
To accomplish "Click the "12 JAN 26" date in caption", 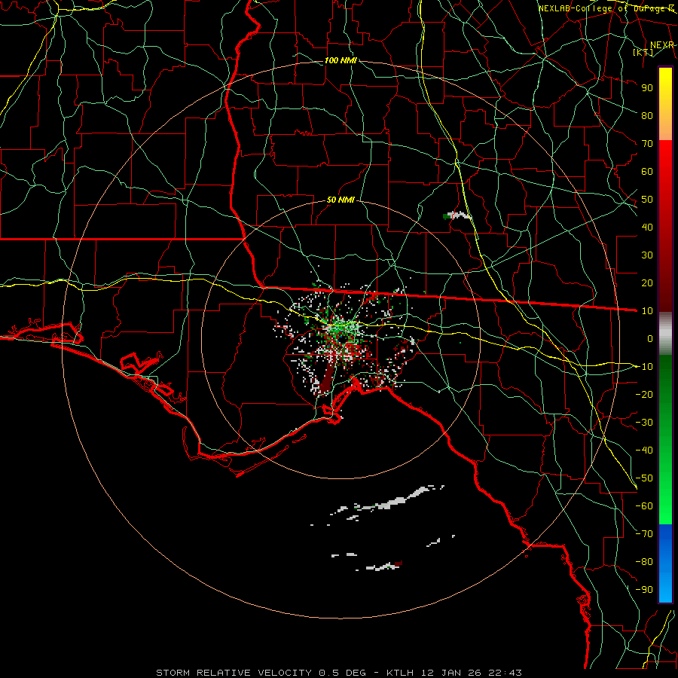I will click(453, 673).
